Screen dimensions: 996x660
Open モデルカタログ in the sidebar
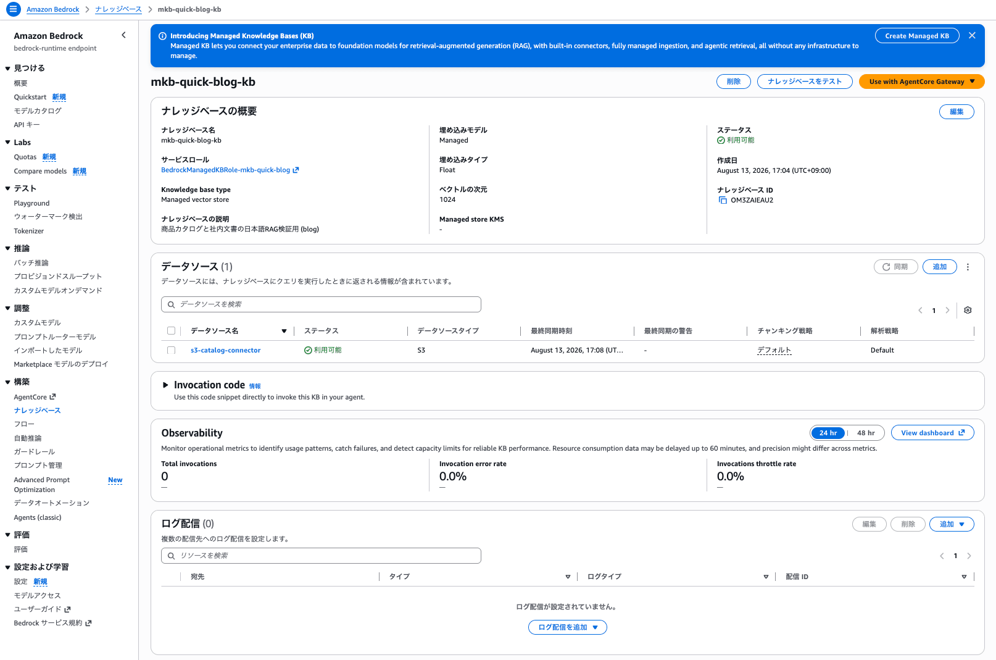[38, 111]
